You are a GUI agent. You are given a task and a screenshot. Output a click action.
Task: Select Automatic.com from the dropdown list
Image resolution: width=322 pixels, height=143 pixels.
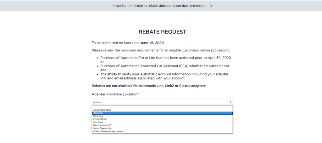[x=162, y=110]
